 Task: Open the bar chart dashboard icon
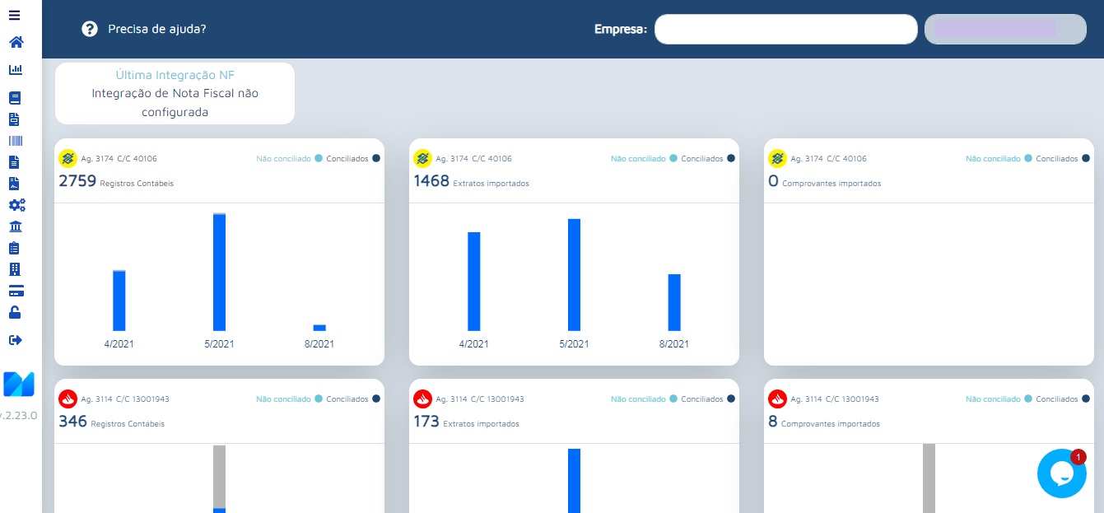(15, 70)
